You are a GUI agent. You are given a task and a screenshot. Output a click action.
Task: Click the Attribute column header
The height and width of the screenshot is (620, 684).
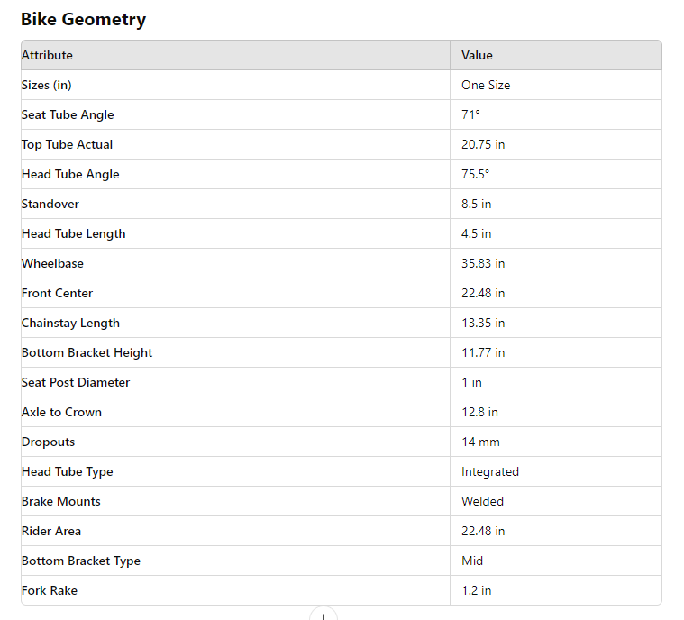[47, 55]
